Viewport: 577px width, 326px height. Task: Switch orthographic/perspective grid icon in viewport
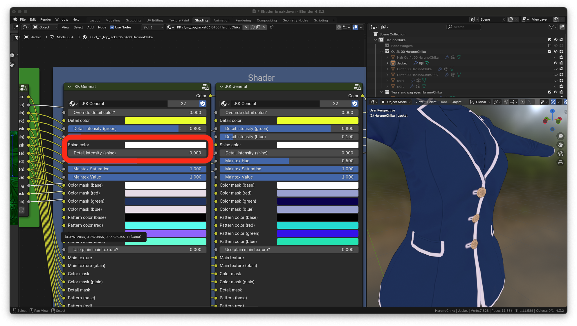pyautogui.click(x=560, y=162)
